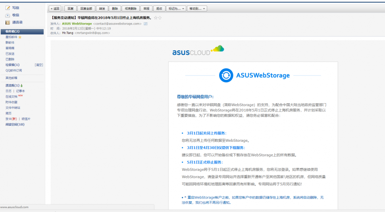
Task: Click the gold star beside 星标邮件
Action: click(20, 37)
